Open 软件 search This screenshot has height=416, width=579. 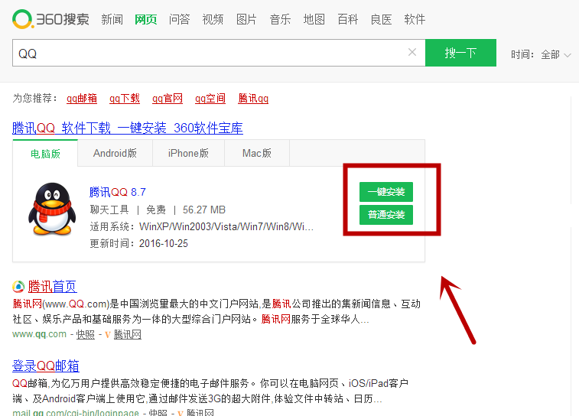[x=415, y=19]
